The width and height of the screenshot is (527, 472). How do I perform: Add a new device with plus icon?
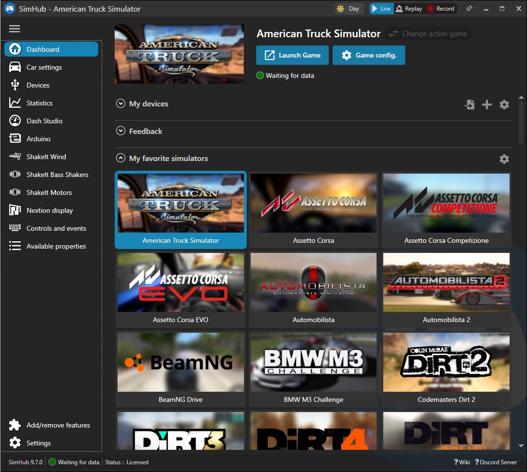click(x=487, y=104)
